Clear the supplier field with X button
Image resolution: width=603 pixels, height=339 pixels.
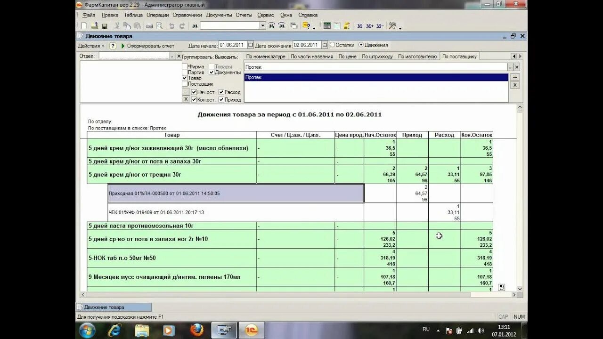coord(517,67)
